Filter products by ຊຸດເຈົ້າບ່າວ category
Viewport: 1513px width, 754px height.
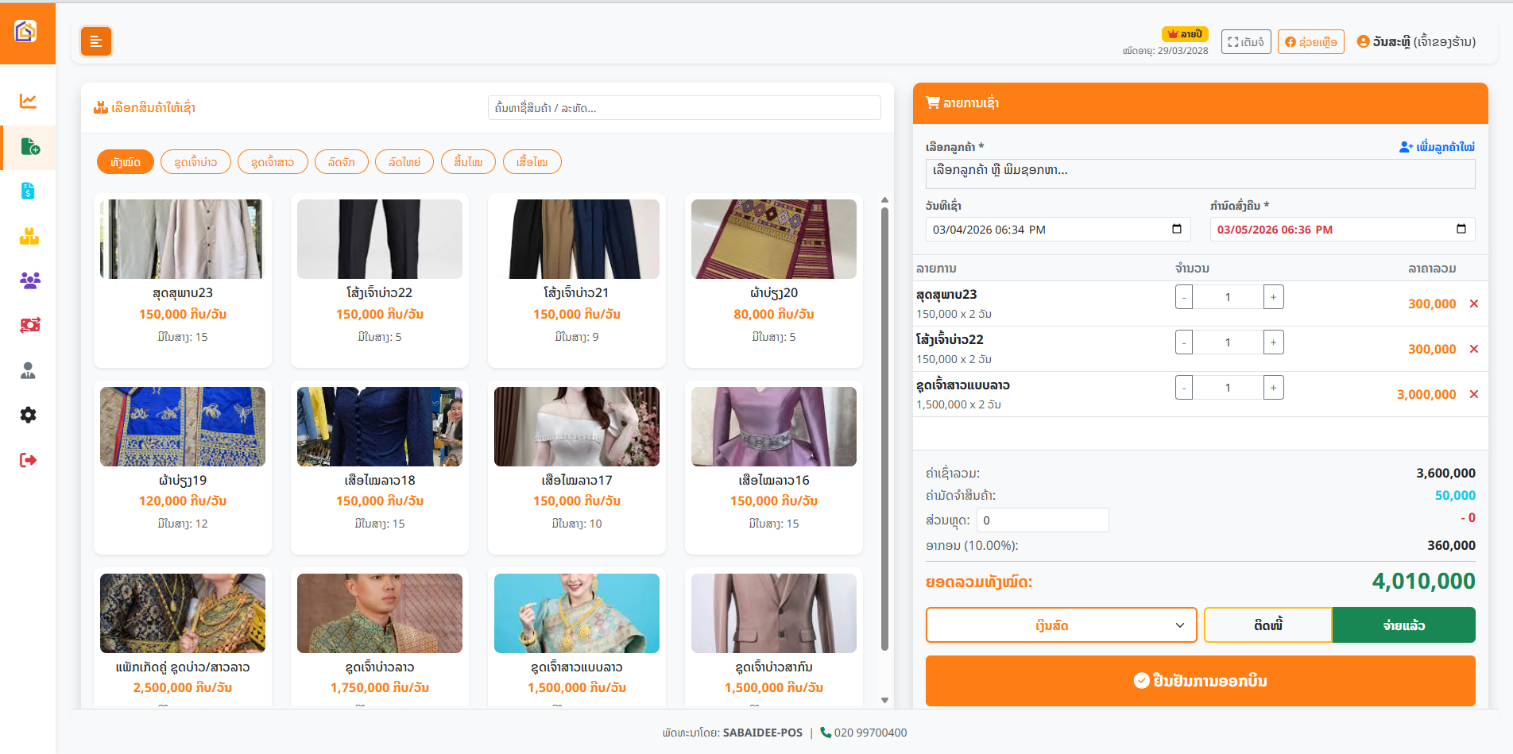(195, 162)
